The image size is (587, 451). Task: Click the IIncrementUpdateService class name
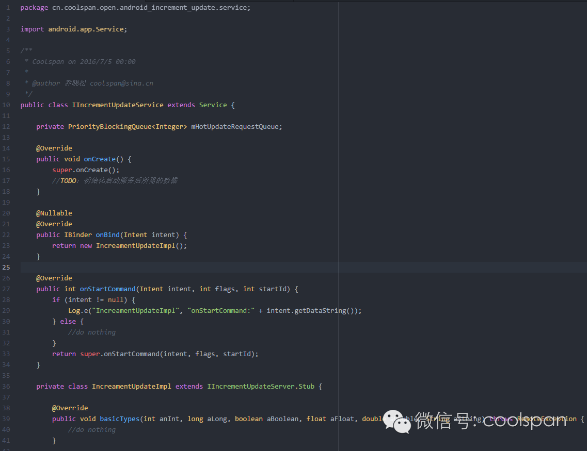pyautogui.click(x=118, y=105)
